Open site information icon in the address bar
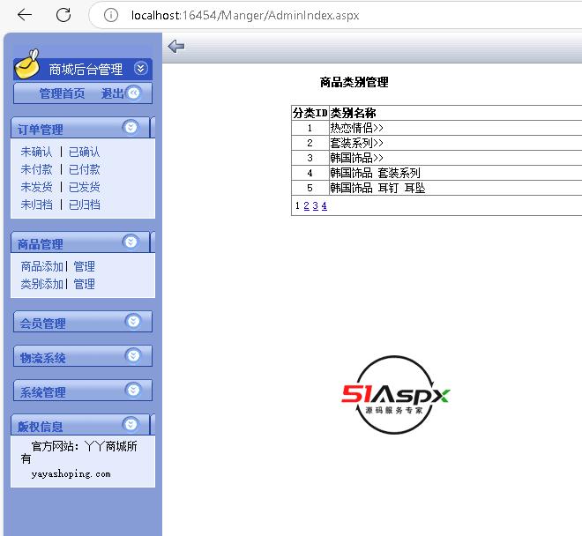 pyautogui.click(x=110, y=15)
